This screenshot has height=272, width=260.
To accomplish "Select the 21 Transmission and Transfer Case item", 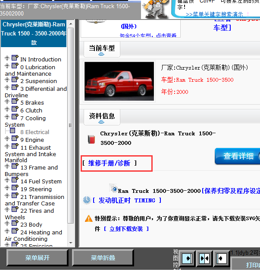I will click(34, 200).
